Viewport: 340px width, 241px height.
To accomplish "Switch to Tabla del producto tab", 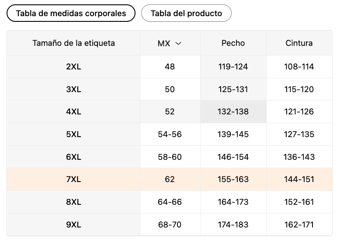I will coord(186,13).
